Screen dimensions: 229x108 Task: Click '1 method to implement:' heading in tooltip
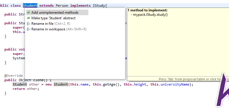[x=147, y=10]
